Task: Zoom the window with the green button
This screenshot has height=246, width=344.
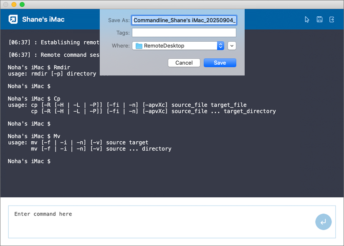Action: (22, 4)
